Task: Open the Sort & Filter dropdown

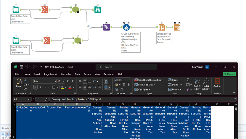Action: point(197,85)
